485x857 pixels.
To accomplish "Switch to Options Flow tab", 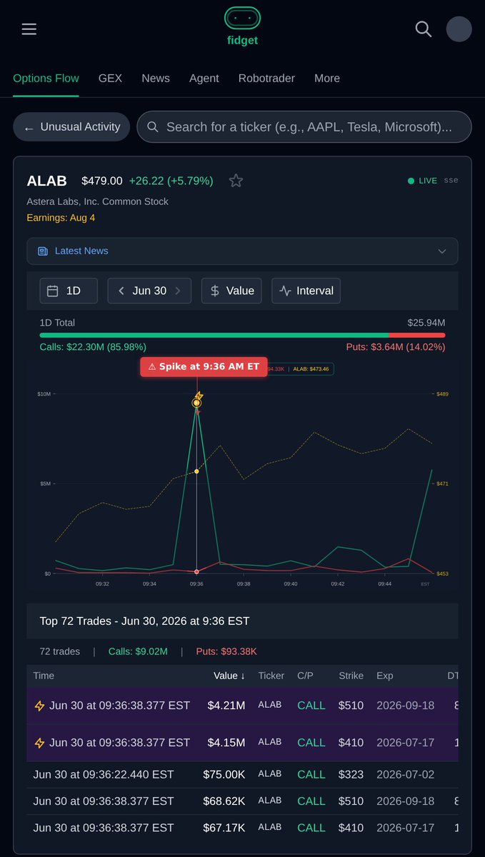I will coord(46,79).
